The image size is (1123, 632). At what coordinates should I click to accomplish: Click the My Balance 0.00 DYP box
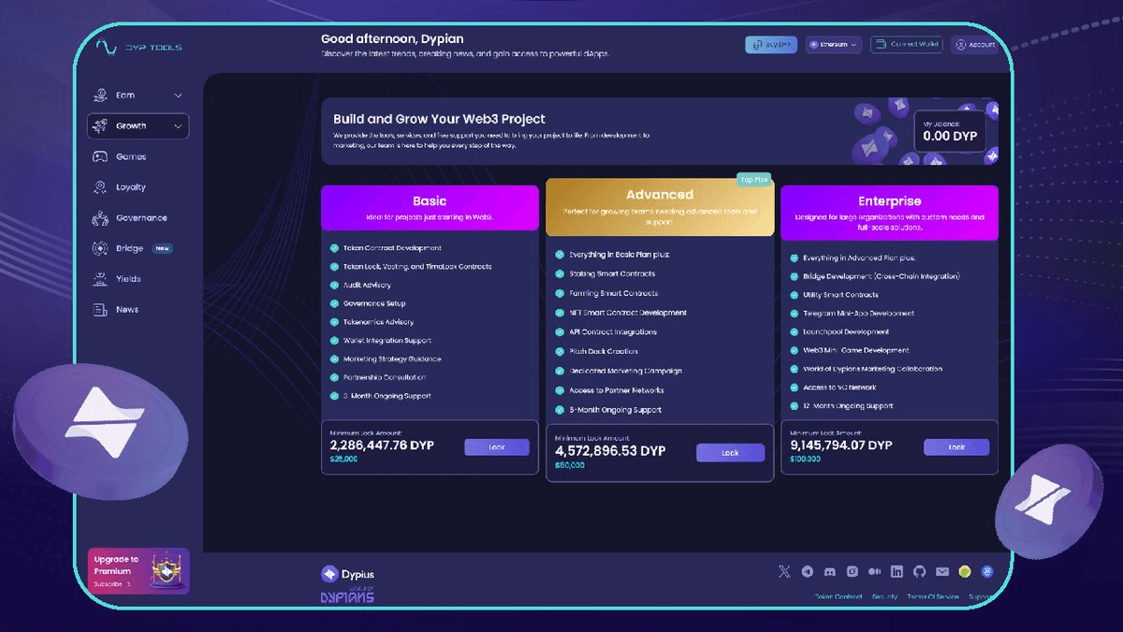950,130
